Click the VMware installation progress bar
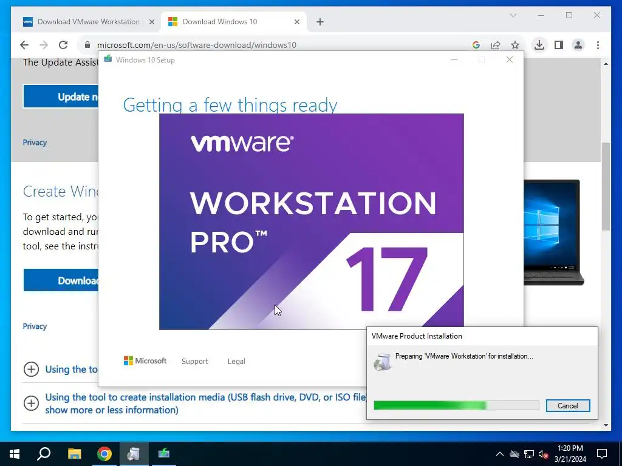The width and height of the screenshot is (622, 466). 456,405
